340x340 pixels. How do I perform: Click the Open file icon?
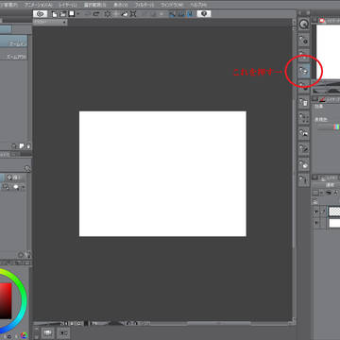(x=63, y=14)
